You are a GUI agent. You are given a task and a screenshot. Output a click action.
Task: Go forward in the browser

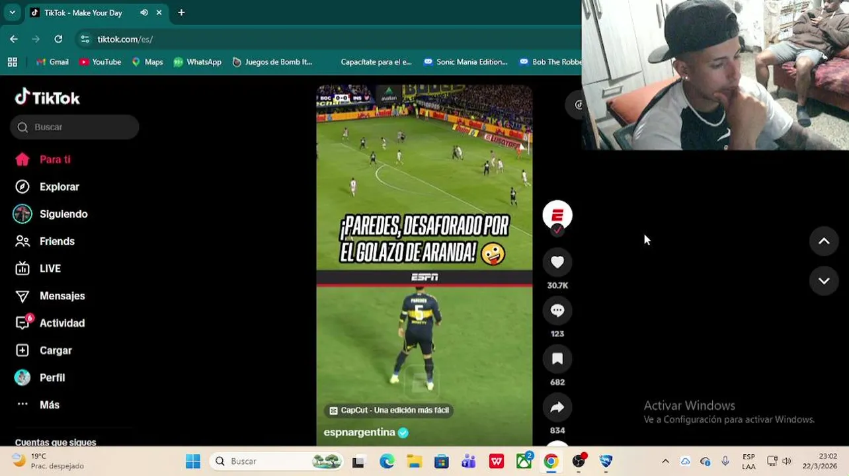coord(36,39)
